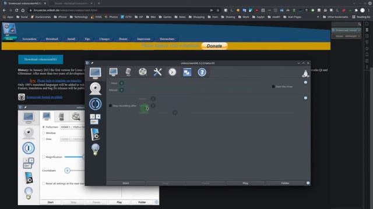Click the info icon above Stop recording row
373x209 pixels.
[305, 98]
